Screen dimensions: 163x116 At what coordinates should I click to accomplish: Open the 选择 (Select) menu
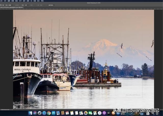point(24,1)
